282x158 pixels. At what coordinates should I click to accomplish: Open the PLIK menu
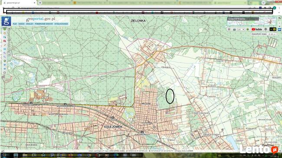[x=15, y=24]
